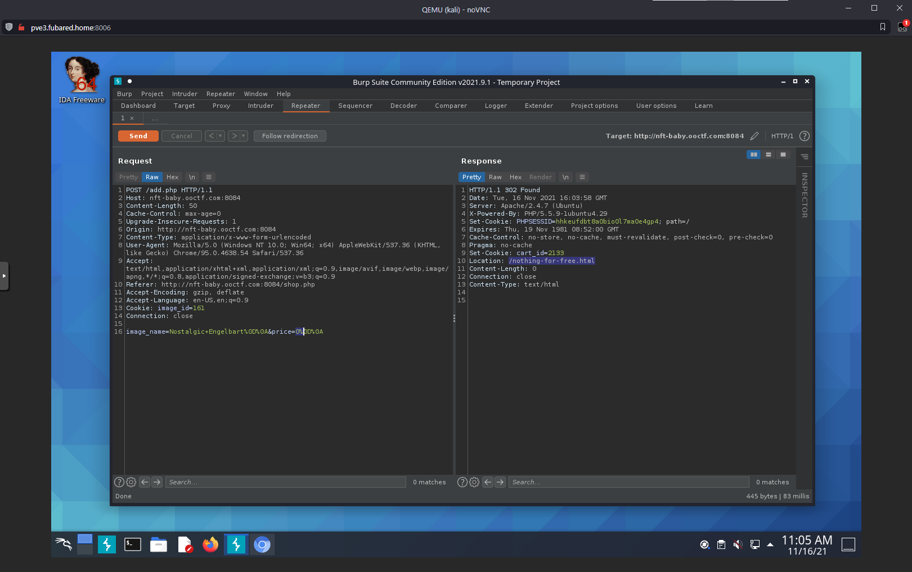Click the /nothing-for-free.html location value
The image size is (912, 572).
(x=551, y=261)
